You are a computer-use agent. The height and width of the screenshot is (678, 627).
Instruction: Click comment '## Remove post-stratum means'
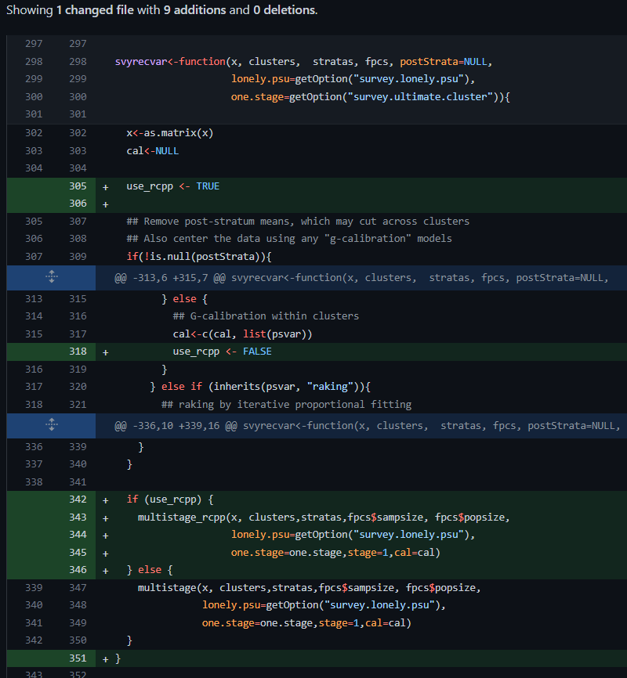coord(298,222)
